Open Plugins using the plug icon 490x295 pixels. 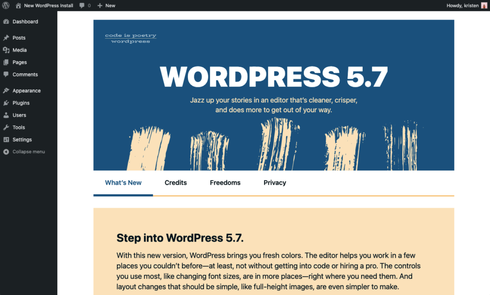pyautogui.click(x=6, y=103)
